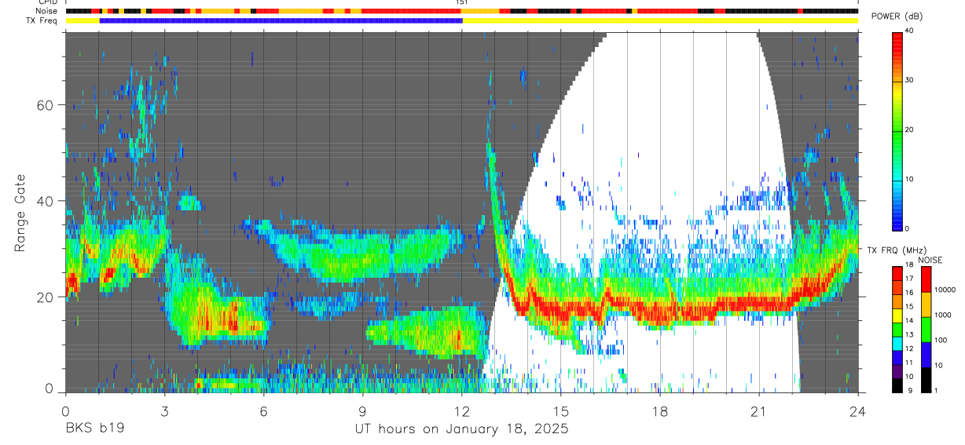The image size is (965, 445).
Task: Click the '21' tick on the UT hours axis
Action: (x=758, y=411)
